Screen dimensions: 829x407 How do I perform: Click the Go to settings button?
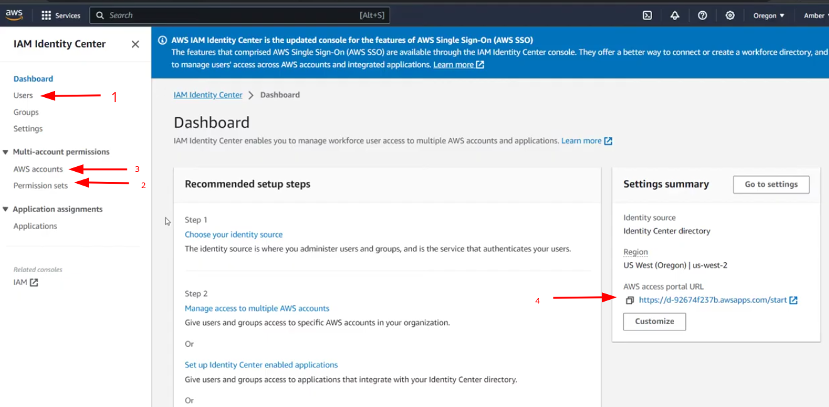point(771,184)
